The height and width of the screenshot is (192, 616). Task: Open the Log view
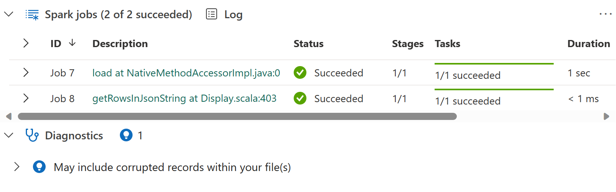[x=233, y=15]
